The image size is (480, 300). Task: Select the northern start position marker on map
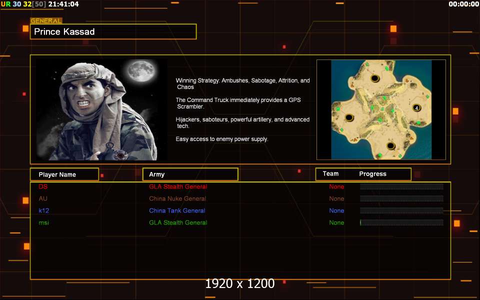[375, 78]
